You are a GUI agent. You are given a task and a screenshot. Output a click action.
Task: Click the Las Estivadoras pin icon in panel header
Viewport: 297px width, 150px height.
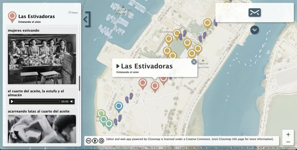click(12, 17)
